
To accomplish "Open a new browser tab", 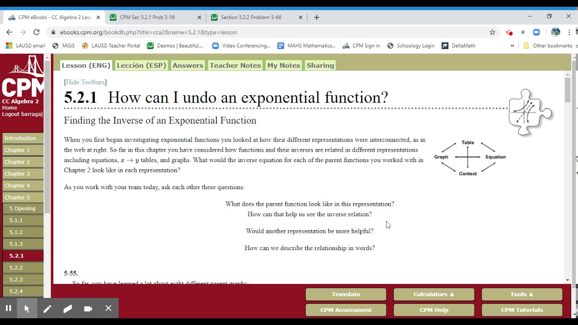I will click(x=317, y=17).
